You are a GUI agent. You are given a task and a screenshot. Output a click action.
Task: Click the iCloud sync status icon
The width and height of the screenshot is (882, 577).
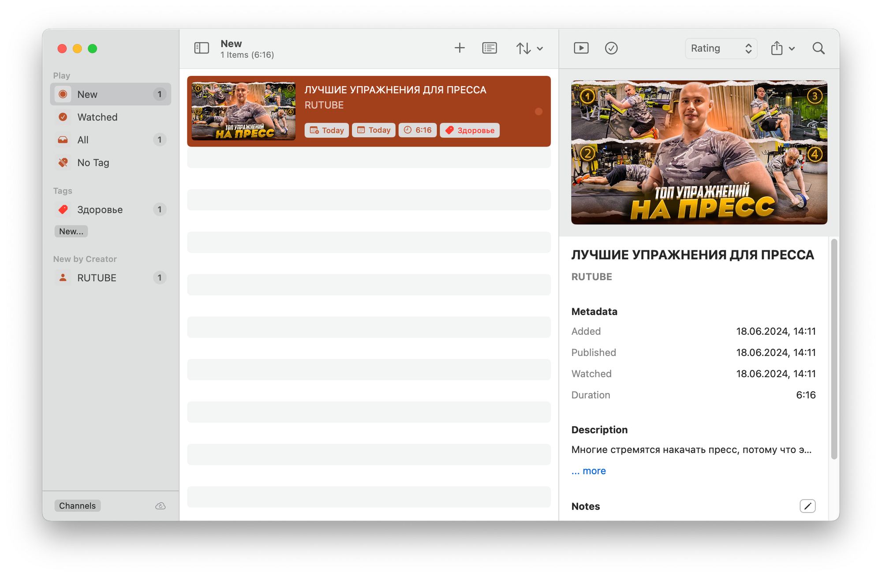[161, 506]
